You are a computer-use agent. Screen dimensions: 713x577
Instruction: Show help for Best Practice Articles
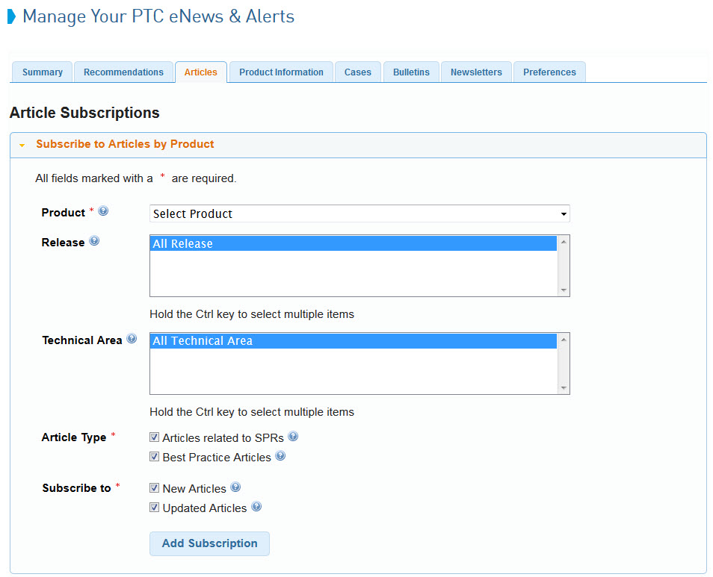click(x=280, y=456)
